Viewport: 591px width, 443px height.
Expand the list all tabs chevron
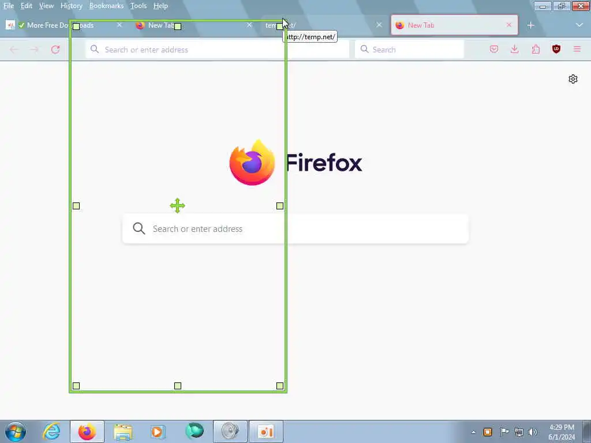click(x=579, y=25)
